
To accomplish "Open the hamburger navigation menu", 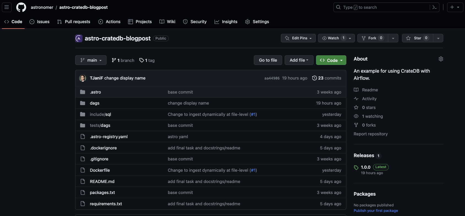I will pyautogui.click(x=7, y=7).
